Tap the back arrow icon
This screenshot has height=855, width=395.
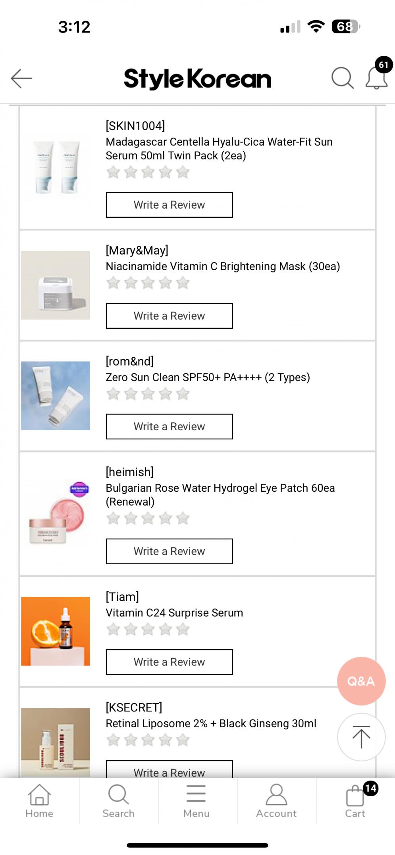[x=21, y=78]
